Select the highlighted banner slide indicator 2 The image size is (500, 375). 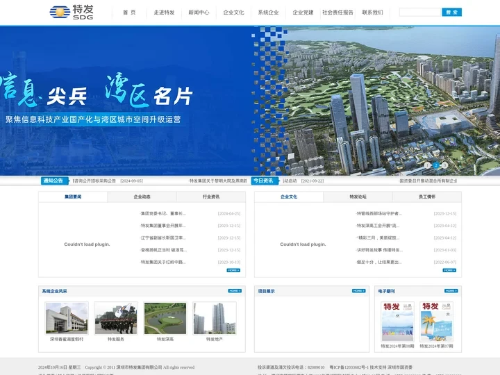click(436, 165)
